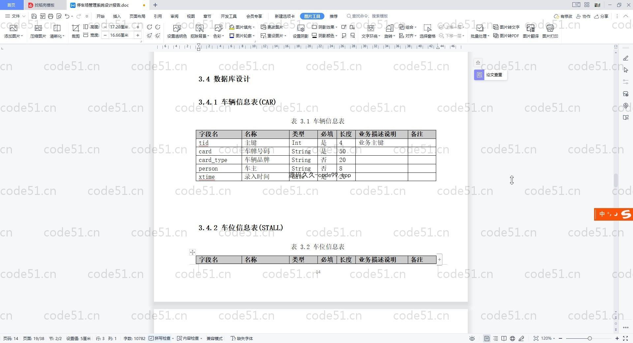
Task: Switch to the 找稻壳模板 tab
Action: (45, 5)
